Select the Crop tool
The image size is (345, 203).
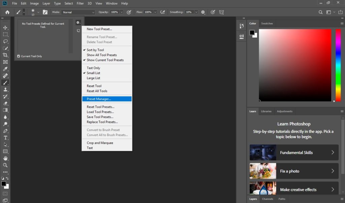click(x=5, y=55)
